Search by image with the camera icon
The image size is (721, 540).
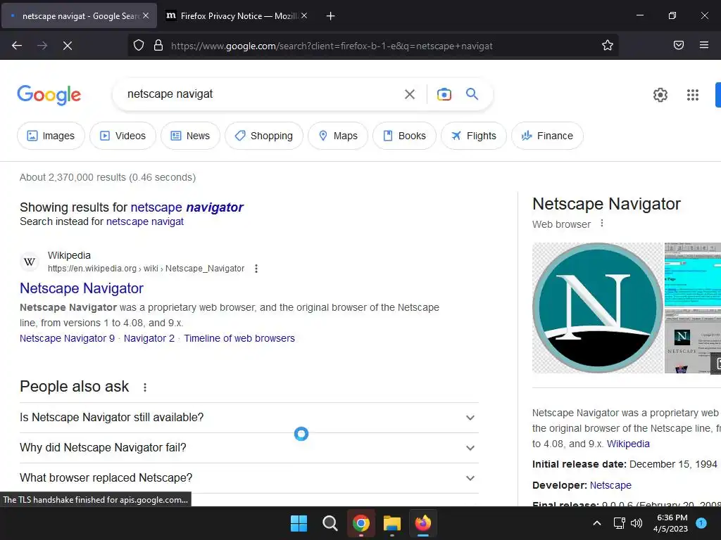tap(444, 95)
